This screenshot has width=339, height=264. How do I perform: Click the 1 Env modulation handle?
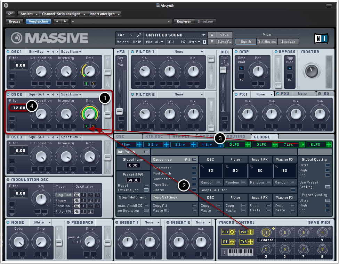(x=139, y=144)
